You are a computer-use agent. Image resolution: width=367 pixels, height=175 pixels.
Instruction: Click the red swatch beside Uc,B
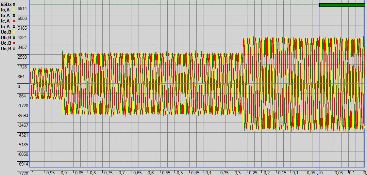14,43
